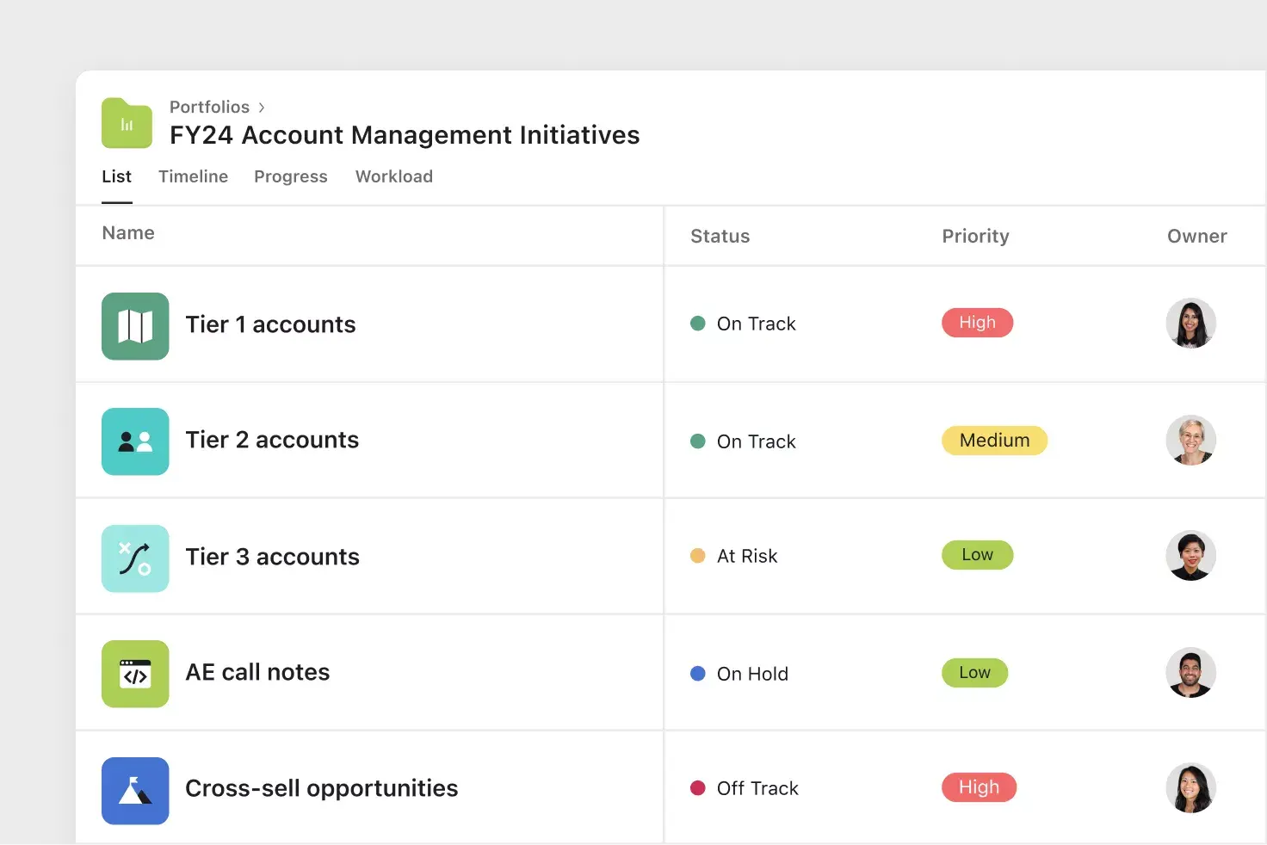Select the Tier 1 accounts map icon

pyautogui.click(x=134, y=326)
